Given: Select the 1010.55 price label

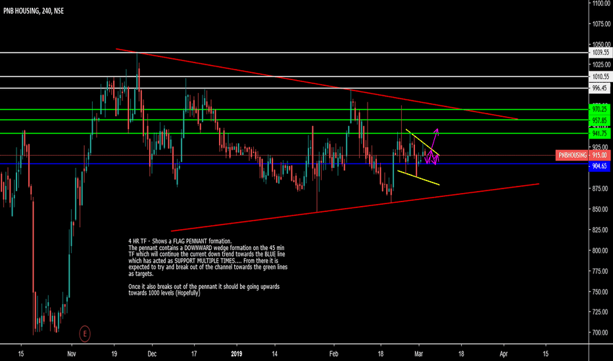Looking at the screenshot, I should [x=600, y=77].
